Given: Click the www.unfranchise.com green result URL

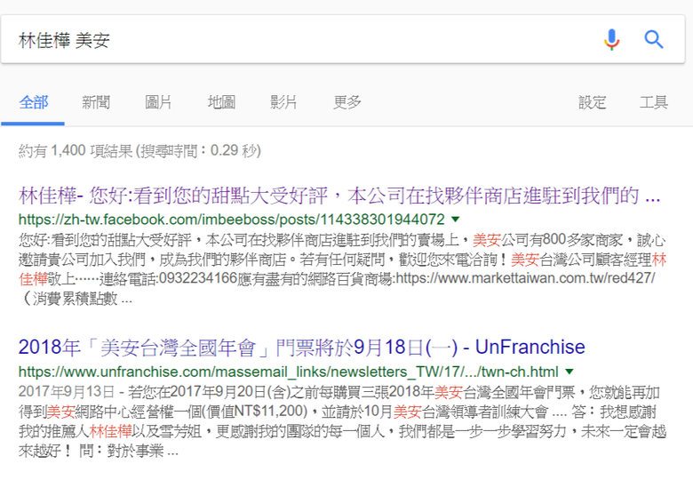Looking at the screenshot, I should tap(289, 371).
